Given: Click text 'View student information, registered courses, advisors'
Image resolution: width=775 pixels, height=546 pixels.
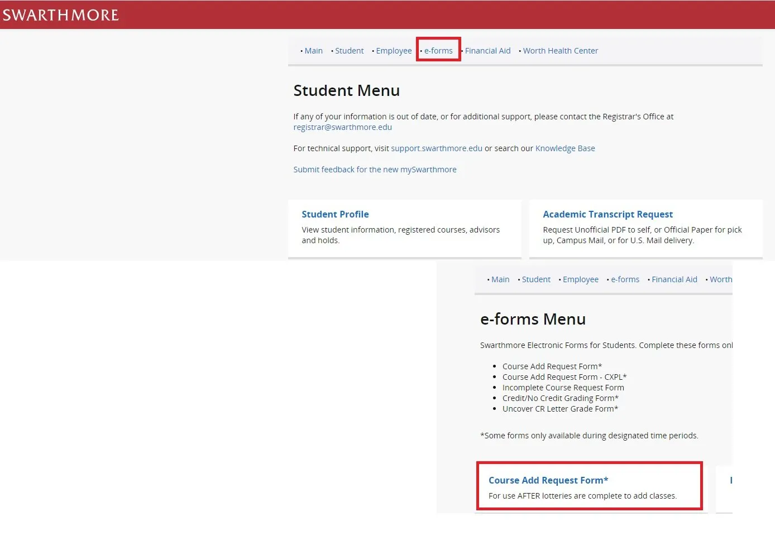Looking at the screenshot, I should [400, 230].
